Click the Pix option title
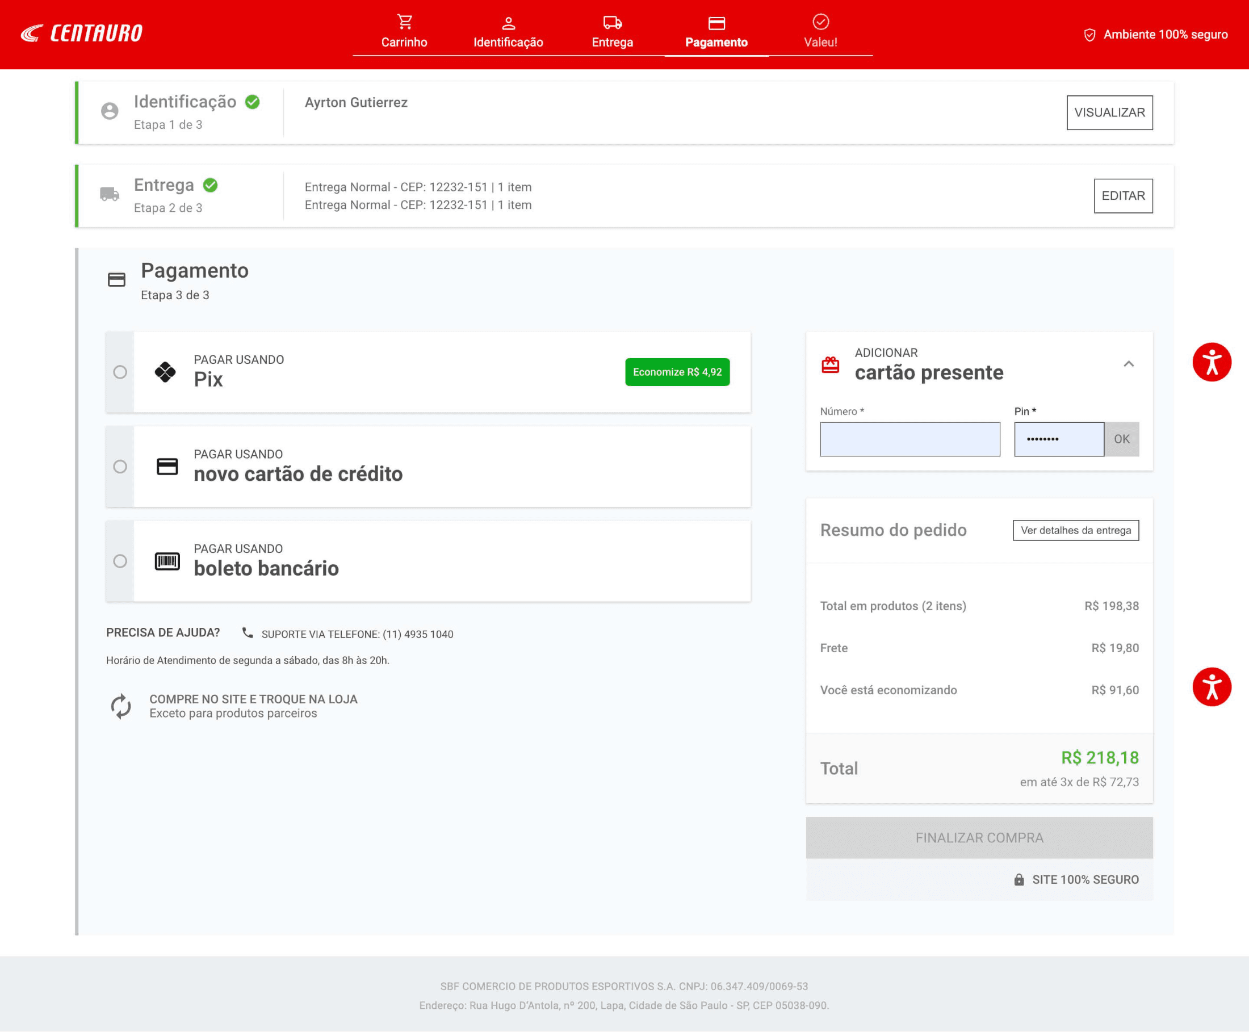Viewport: 1249px width, 1032px height. [x=208, y=380]
